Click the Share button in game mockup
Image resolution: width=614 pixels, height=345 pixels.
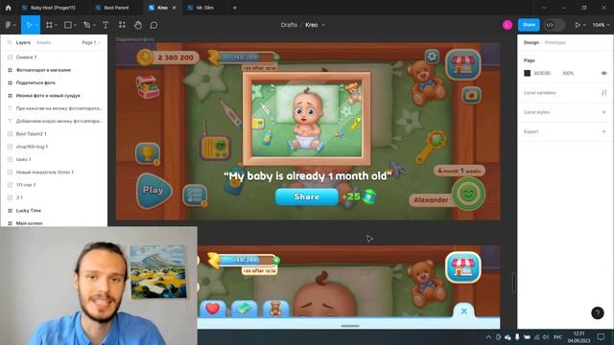(307, 196)
